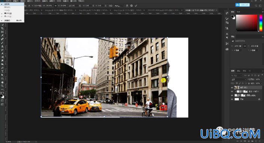Open the Brush Settings panel icon
The image size is (264, 143).
(x=227, y=19)
